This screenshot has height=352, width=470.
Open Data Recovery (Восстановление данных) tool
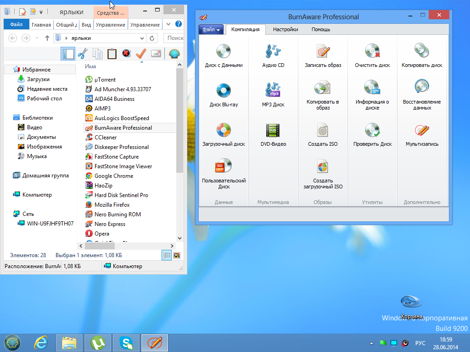pyautogui.click(x=422, y=95)
